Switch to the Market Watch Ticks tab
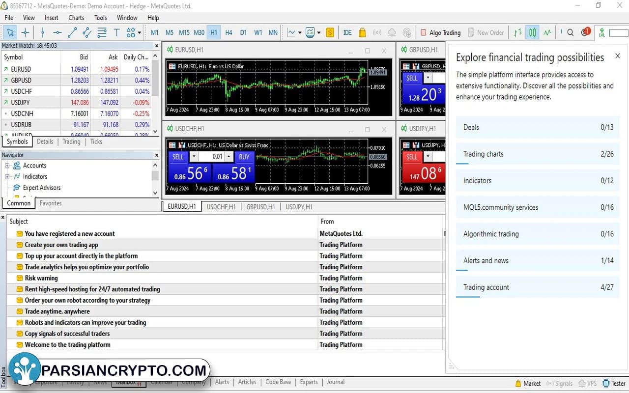The image size is (629, 393). pyautogui.click(x=96, y=141)
